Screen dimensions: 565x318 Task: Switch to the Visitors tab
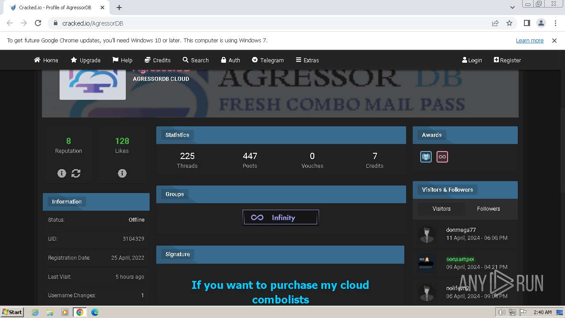[441, 208]
